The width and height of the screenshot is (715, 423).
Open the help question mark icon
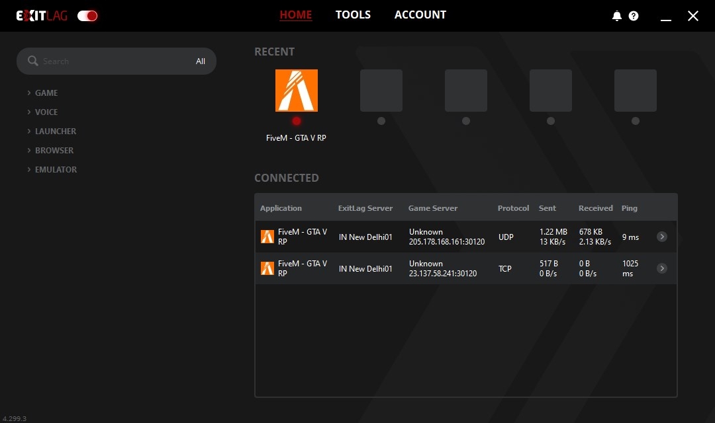634,16
